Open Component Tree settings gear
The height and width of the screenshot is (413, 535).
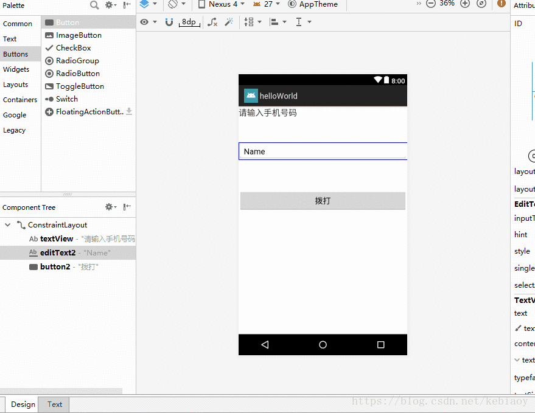[111, 207]
